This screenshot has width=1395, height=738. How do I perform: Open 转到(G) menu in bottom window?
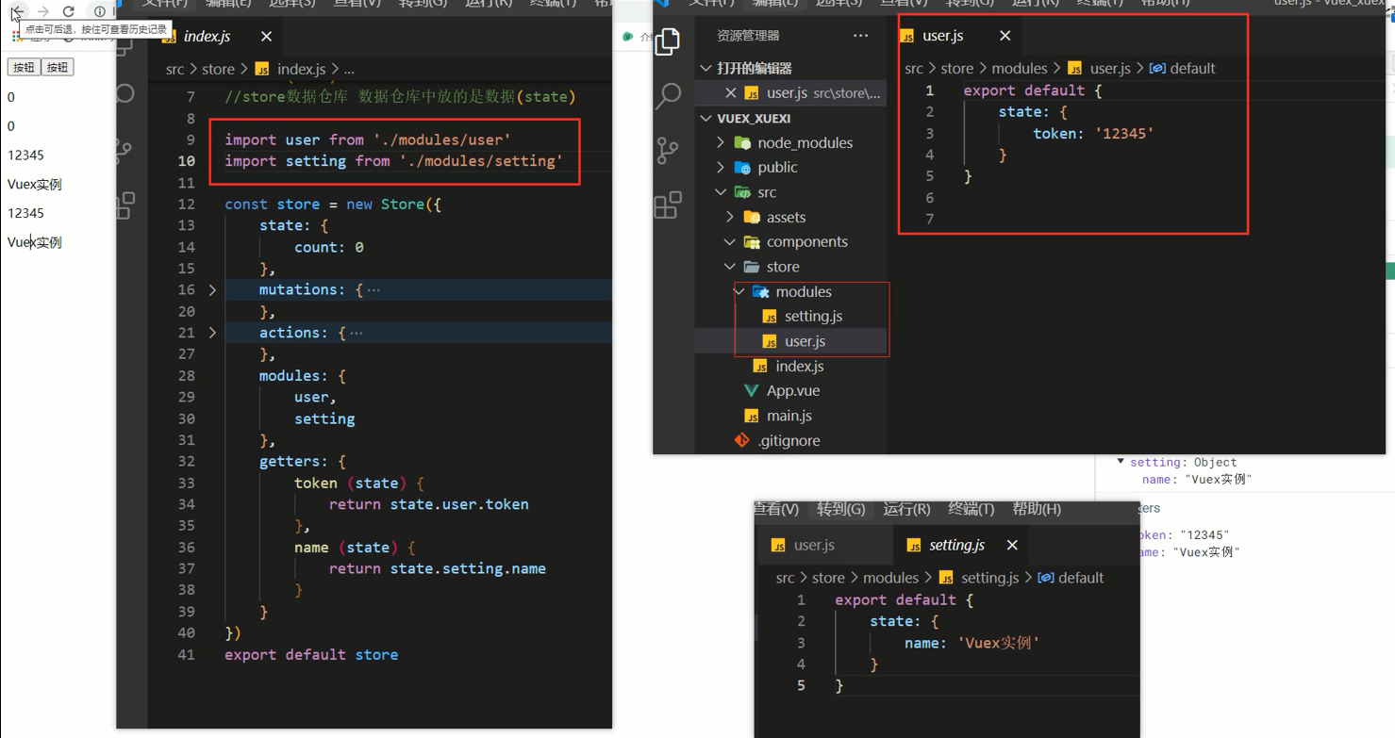[840, 509]
